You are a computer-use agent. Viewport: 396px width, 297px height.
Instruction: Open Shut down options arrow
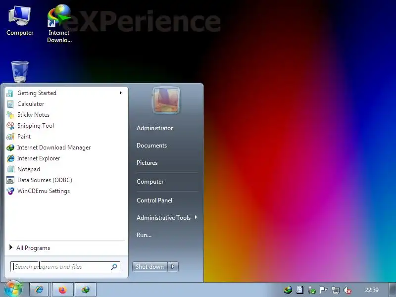(173, 267)
